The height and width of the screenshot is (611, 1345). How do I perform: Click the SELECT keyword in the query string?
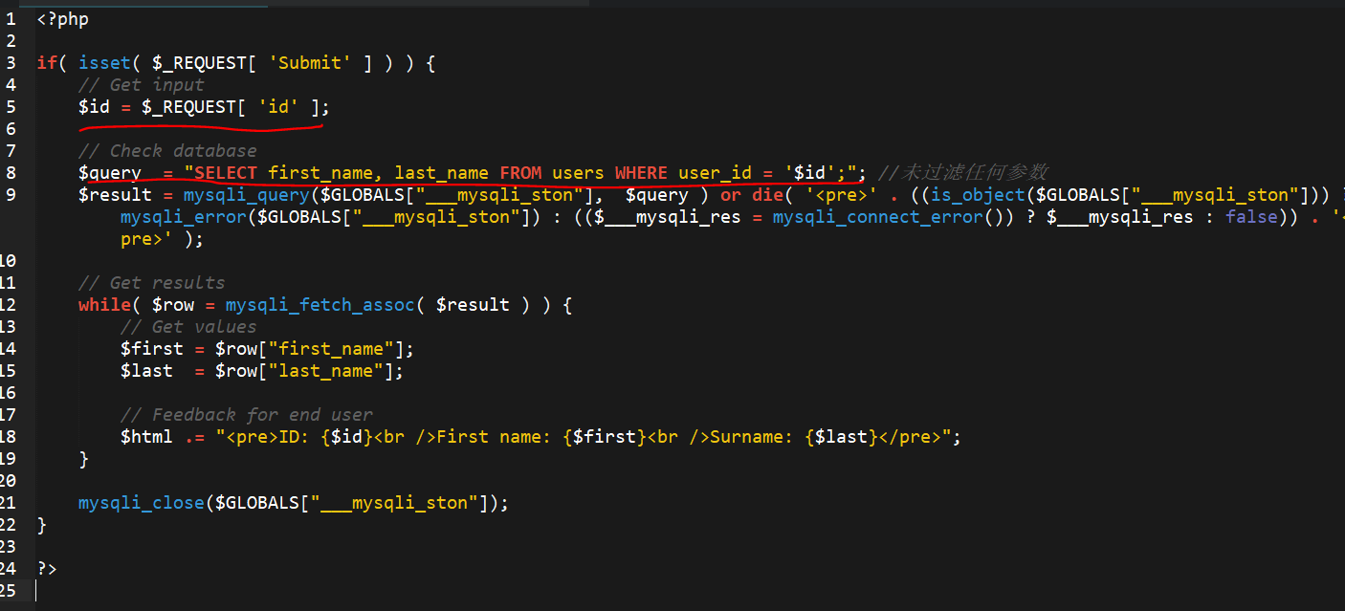(x=226, y=173)
